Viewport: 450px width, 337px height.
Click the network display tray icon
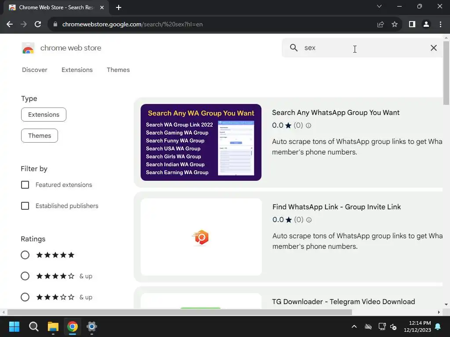[382, 326]
